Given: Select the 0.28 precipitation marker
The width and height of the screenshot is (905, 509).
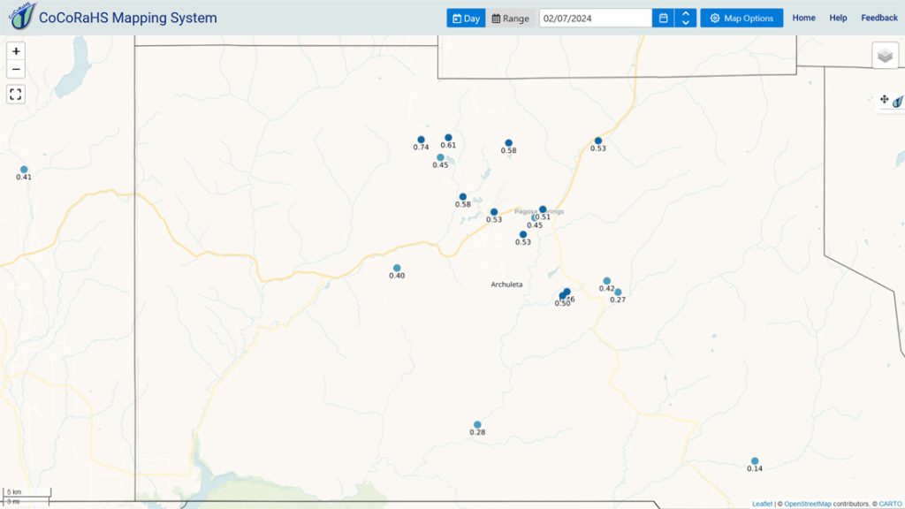Looking at the screenshot, I should 477,425.
